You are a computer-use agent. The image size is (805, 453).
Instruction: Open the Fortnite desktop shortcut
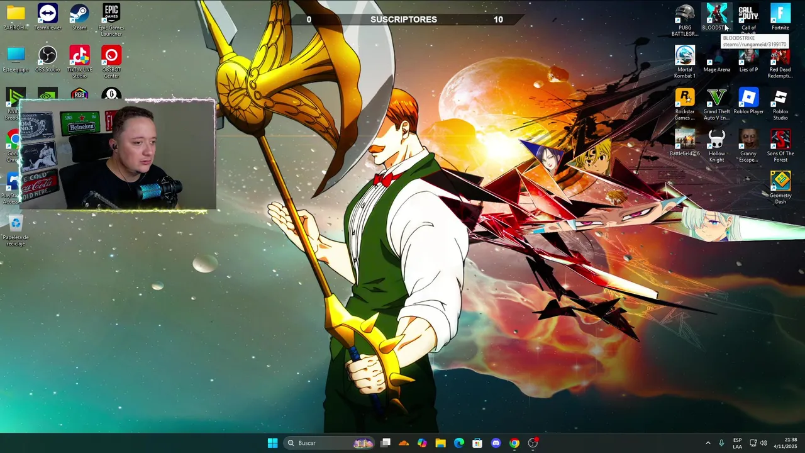coord(780,17)
